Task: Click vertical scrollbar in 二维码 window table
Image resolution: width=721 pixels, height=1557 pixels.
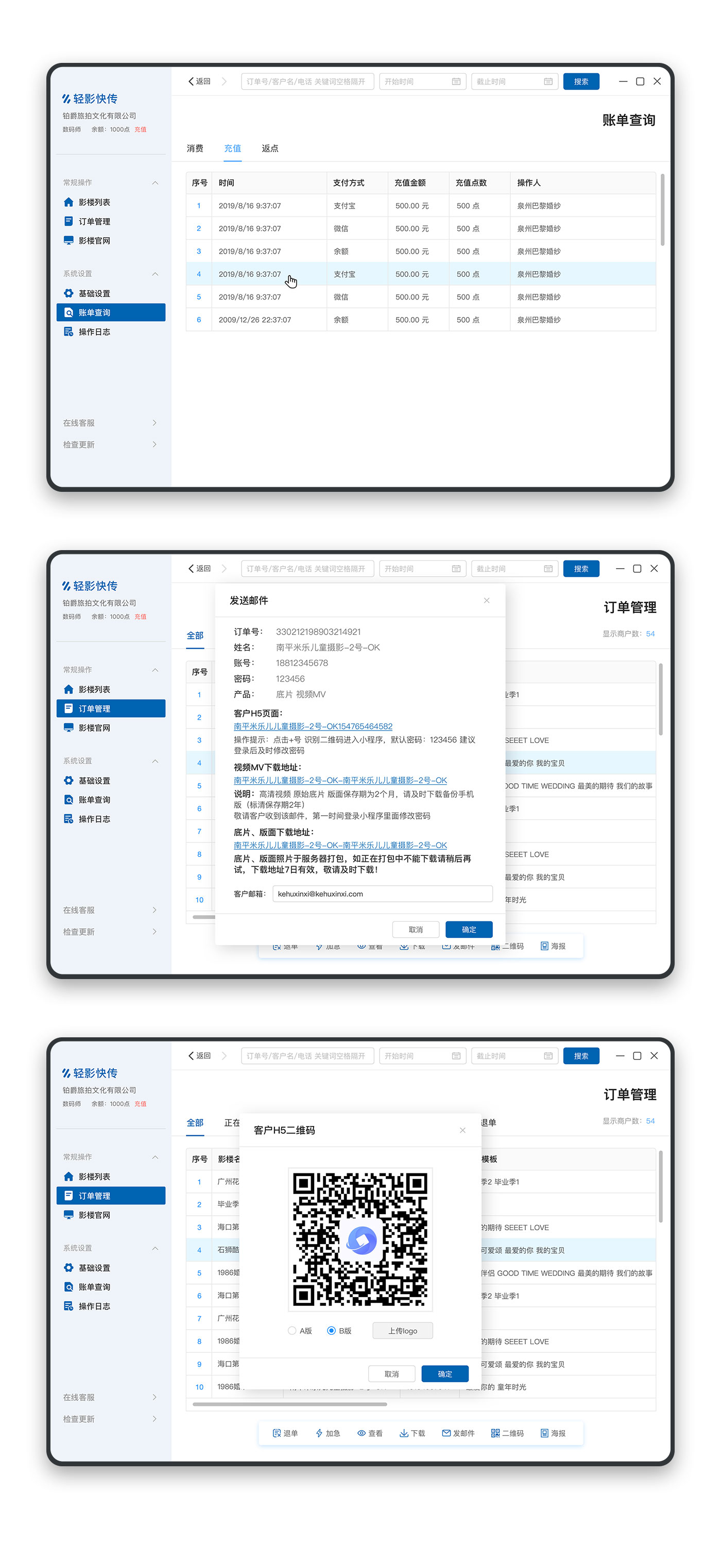Action: point(661,1186)
